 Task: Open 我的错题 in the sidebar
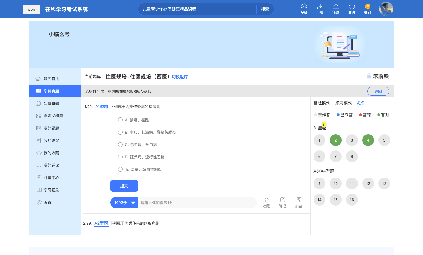[51, 128]
